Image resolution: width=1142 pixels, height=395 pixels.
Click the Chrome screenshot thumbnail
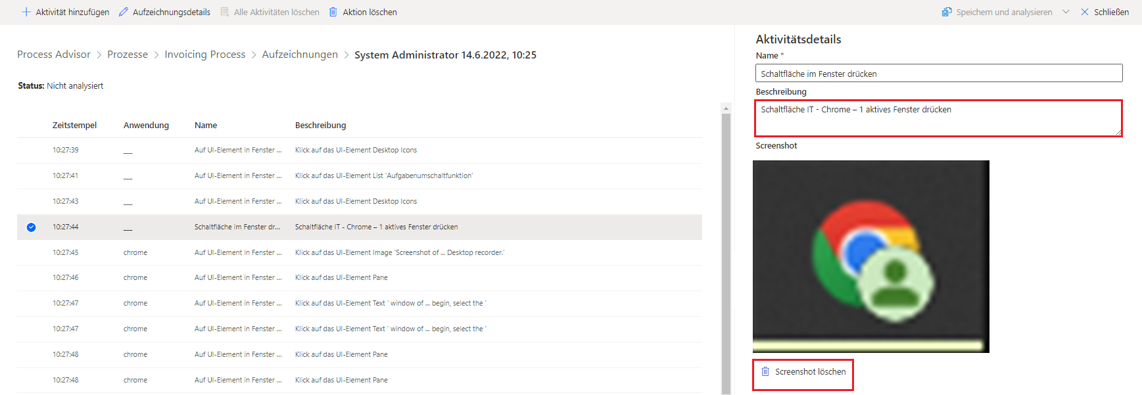(x=870, y=256)
